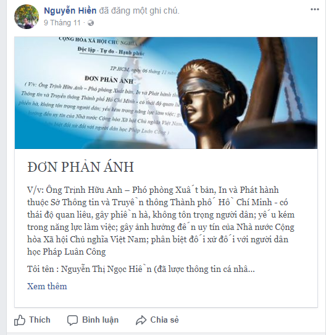Click the comment speech bubble icon
Image resolution: width=326 pixels, height=335 pixels.
[x=72, y=320]
